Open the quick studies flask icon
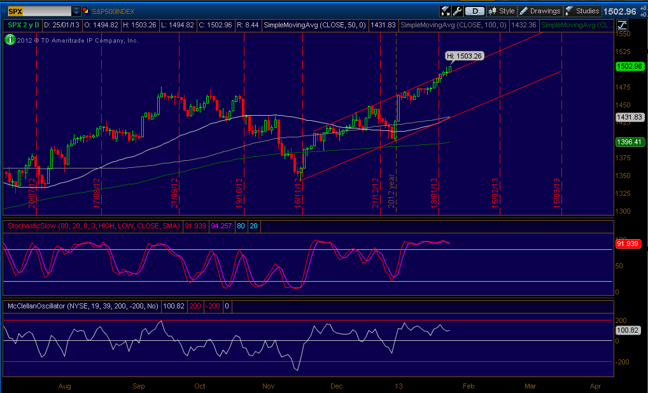This screenshot has height=393, width=648. coord(446,11)
